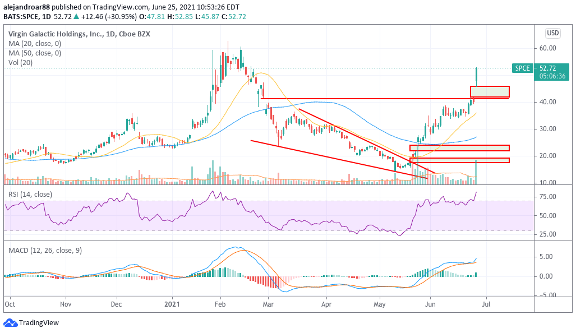Viewport: 576px width, 333px height.
Task: Select the MA (50, close, 0) indicator legend
Action: (x=35, y=53)
